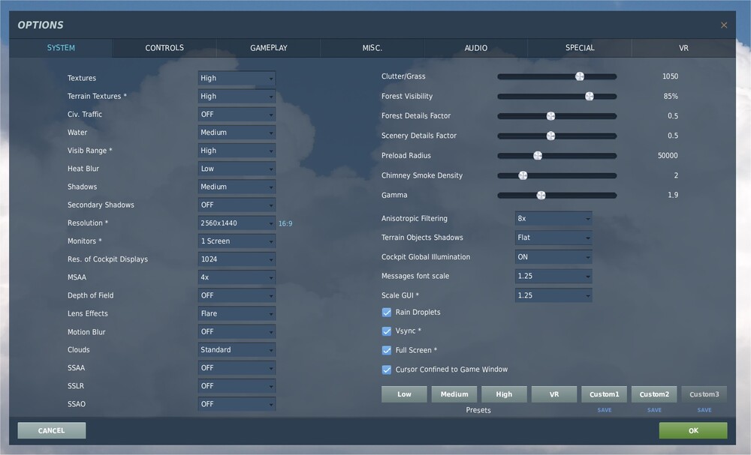Uncheck the Full Screen checkbox
The width and height of the screenshot is (751, 455).
coord(387,350)
